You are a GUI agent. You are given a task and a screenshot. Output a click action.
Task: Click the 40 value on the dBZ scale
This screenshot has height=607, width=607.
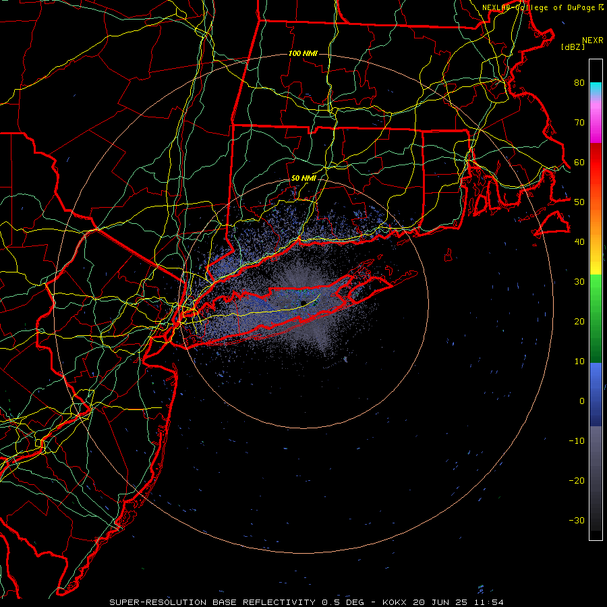click(x=579, y=242)
